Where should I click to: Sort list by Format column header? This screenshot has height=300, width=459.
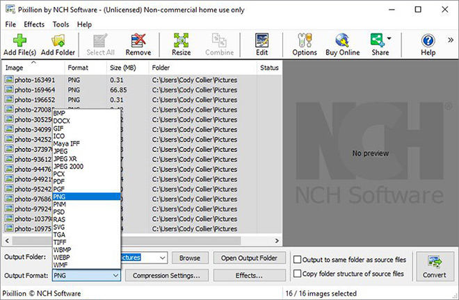pyautogui.click(x=86, y=67)
